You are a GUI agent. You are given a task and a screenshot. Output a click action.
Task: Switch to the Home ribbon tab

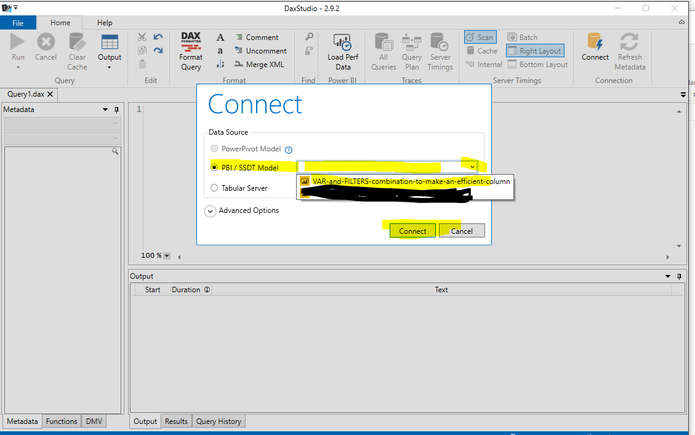point(60,23)
